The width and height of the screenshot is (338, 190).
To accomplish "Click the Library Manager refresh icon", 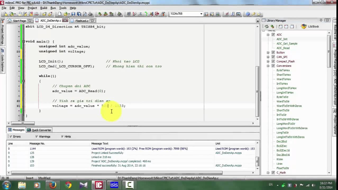I will point(267,26).
